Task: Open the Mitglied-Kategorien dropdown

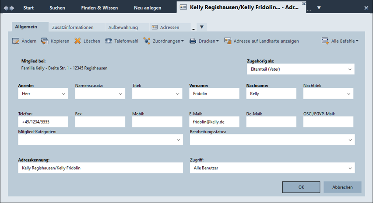Action: (x=178, y=140)
